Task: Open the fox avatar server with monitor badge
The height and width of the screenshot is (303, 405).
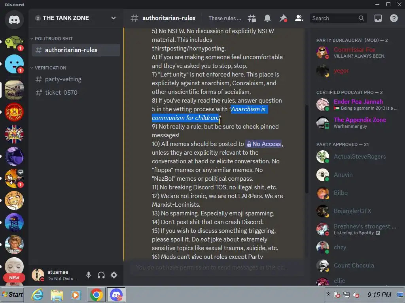Action: [x=14, y=178]
